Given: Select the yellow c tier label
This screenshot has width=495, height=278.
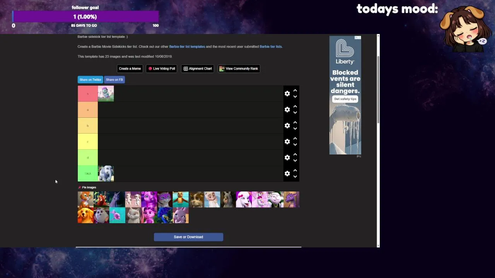Looking at the screenshot, I should click(88, 142).
